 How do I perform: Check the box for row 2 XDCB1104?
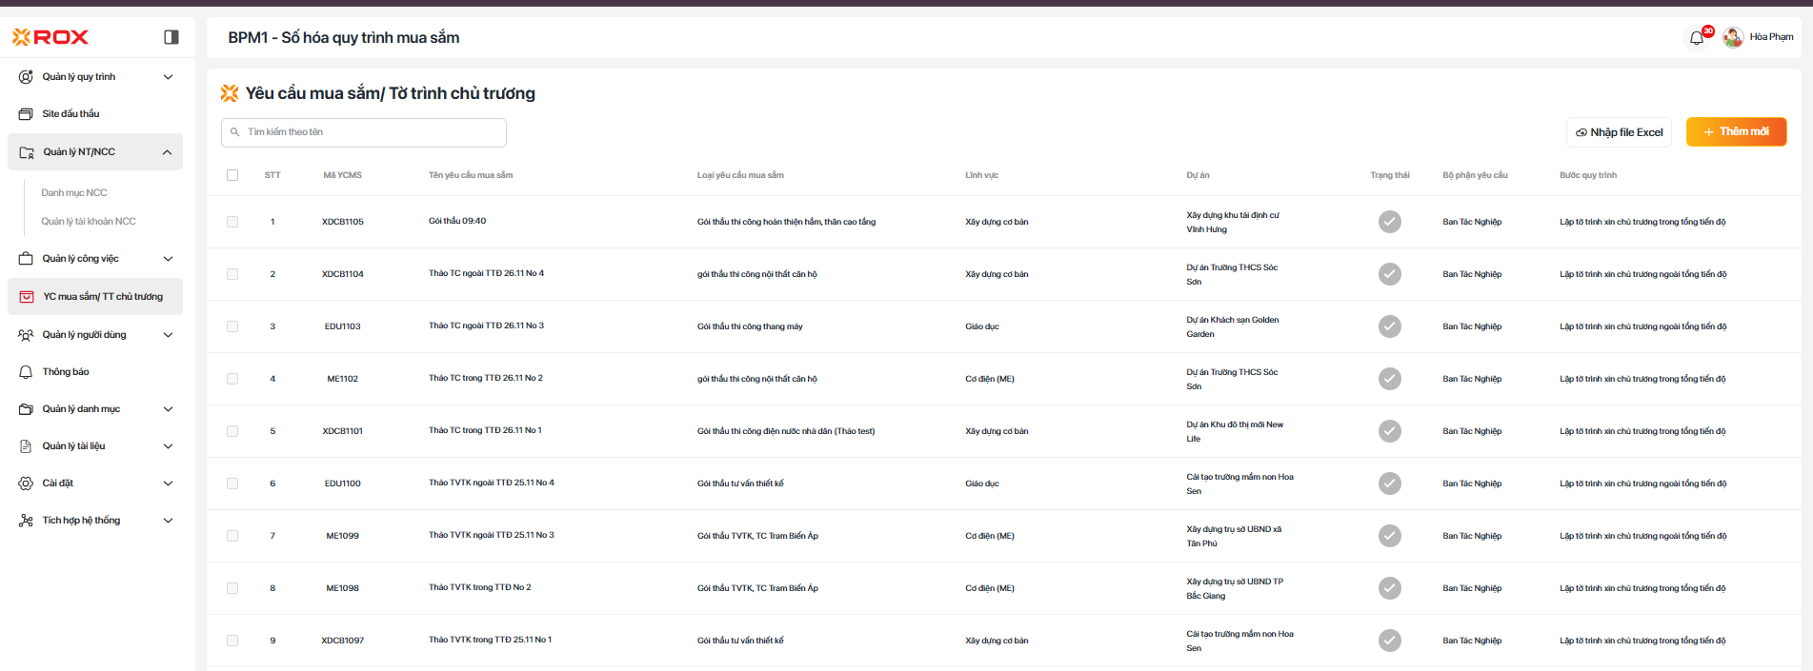point(232,274)
